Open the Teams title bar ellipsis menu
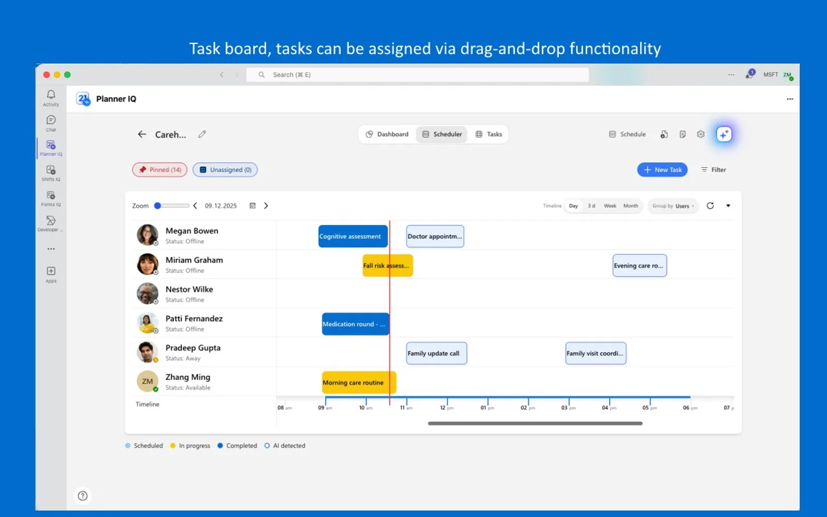 (x=731, y=74)
